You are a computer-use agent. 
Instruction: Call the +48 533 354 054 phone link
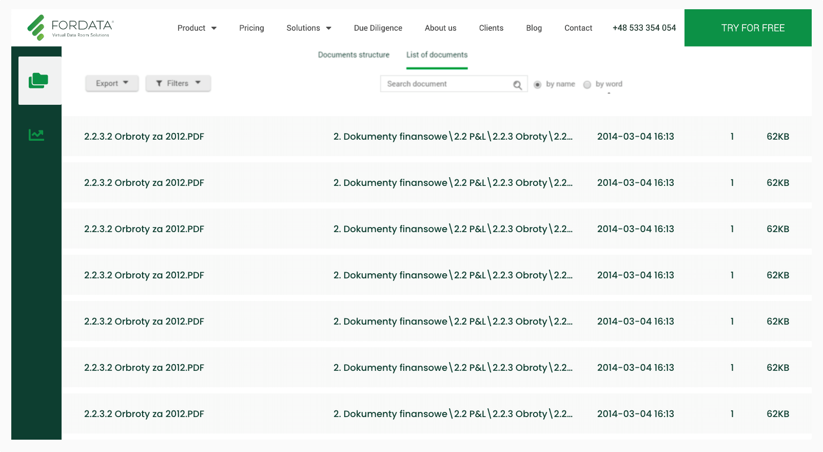tap(644, 28)
